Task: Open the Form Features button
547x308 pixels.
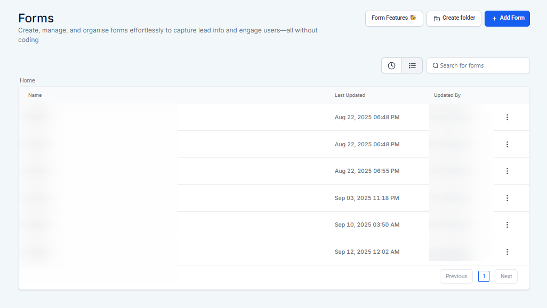Action: (393, 18)
